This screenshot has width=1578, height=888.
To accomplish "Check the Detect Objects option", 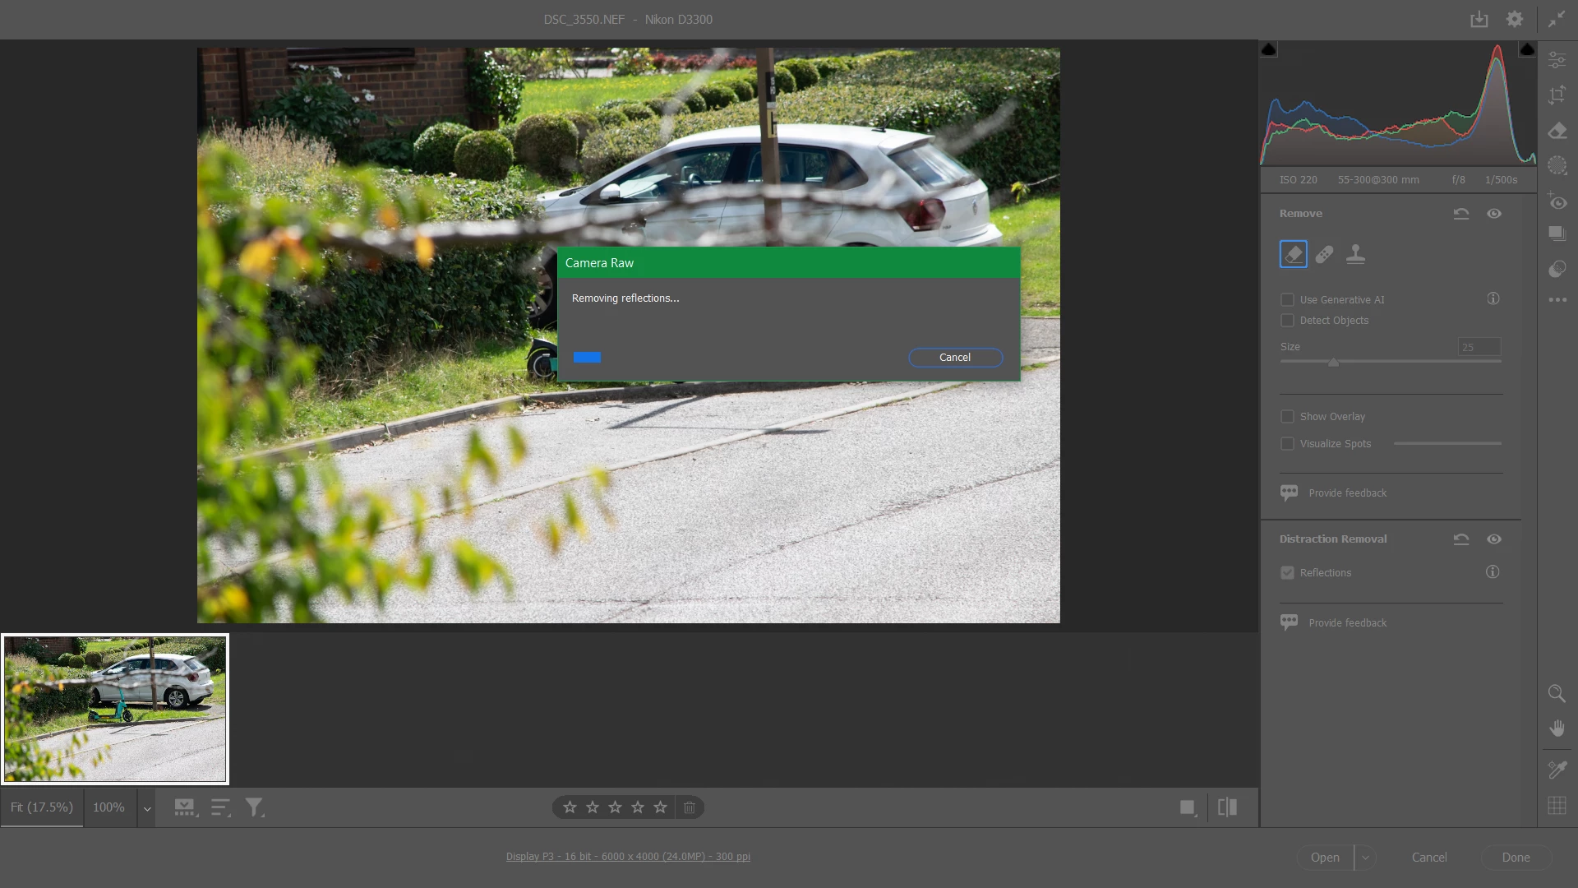I will [x=1287, y=321].
